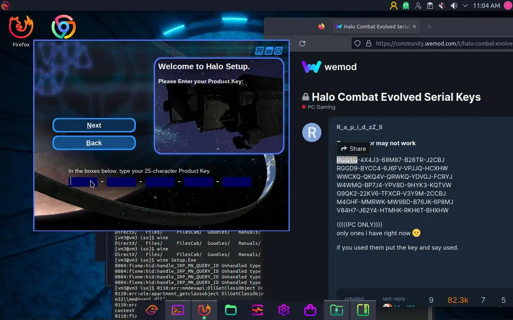The height and width of the screenshot is (320, 513).
Task: Click the Halo Combat Evolved Serial Keys title
Action: click(396, 97)
